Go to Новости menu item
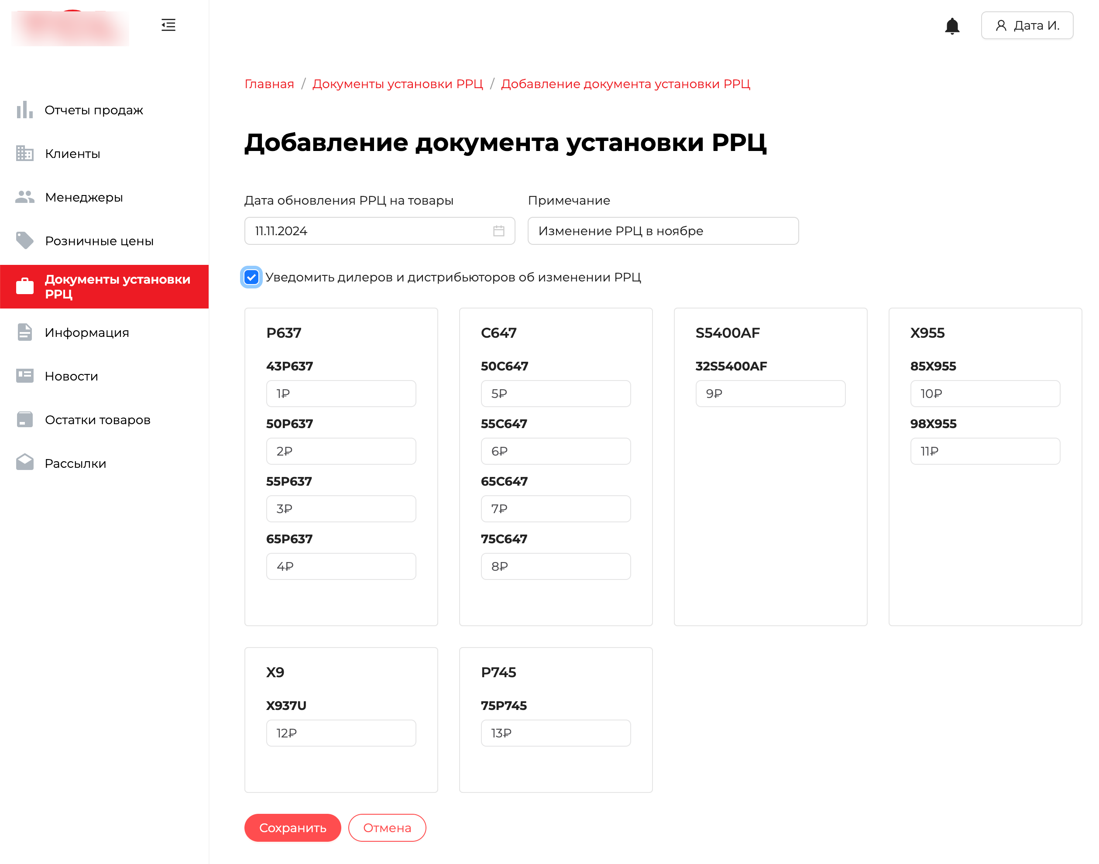 pos(71,376)
